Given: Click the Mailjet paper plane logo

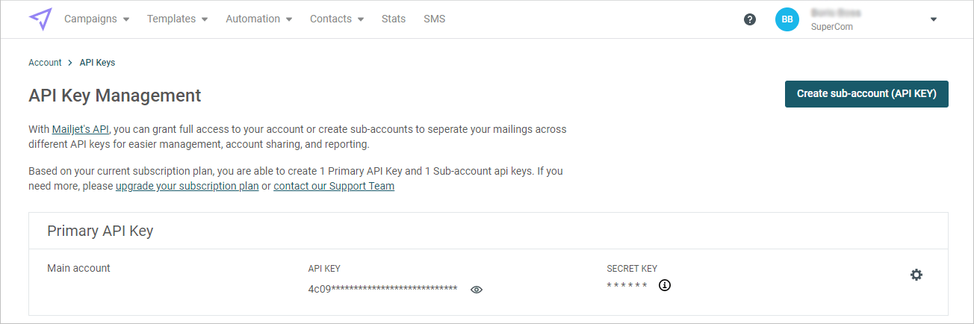Looking at the screenshot, I should point(40,19).
